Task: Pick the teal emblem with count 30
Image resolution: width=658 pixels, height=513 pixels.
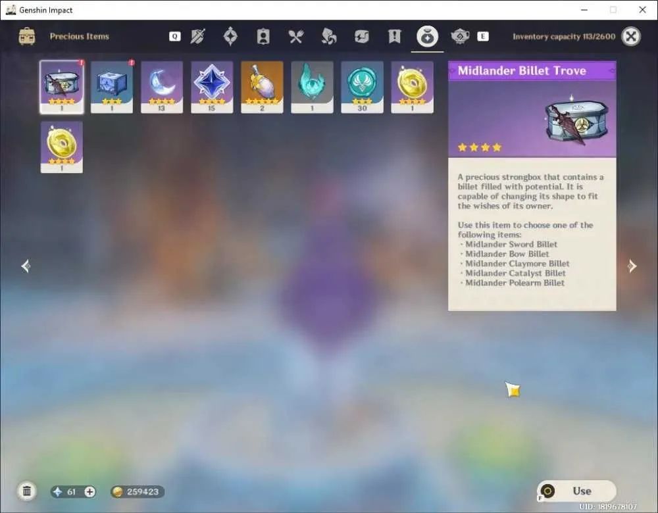Action: [362, 87]
